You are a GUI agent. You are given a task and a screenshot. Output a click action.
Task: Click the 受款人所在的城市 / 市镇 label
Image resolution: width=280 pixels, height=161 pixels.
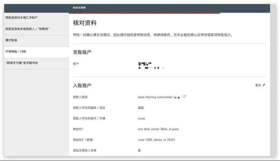pos(89,118)
